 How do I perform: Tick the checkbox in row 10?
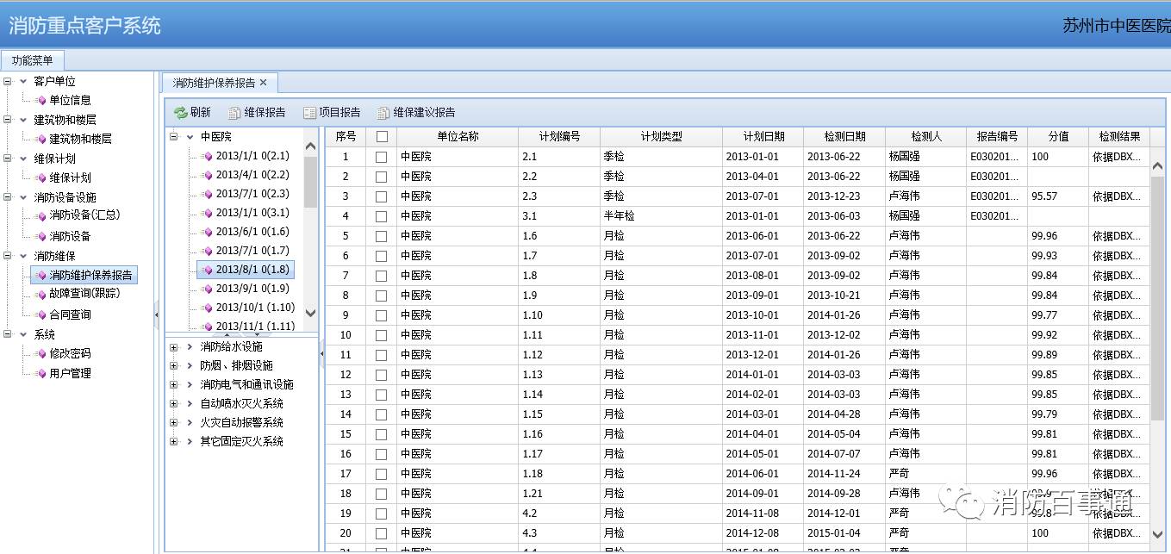coord(382,335)
